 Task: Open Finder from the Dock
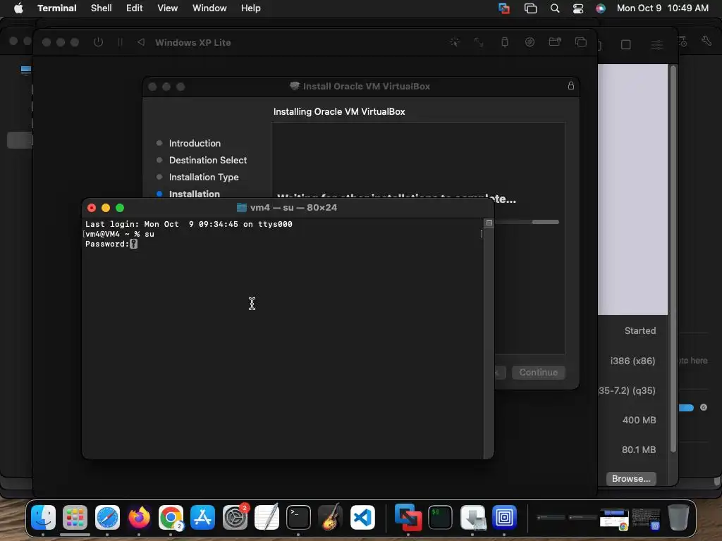43,517
